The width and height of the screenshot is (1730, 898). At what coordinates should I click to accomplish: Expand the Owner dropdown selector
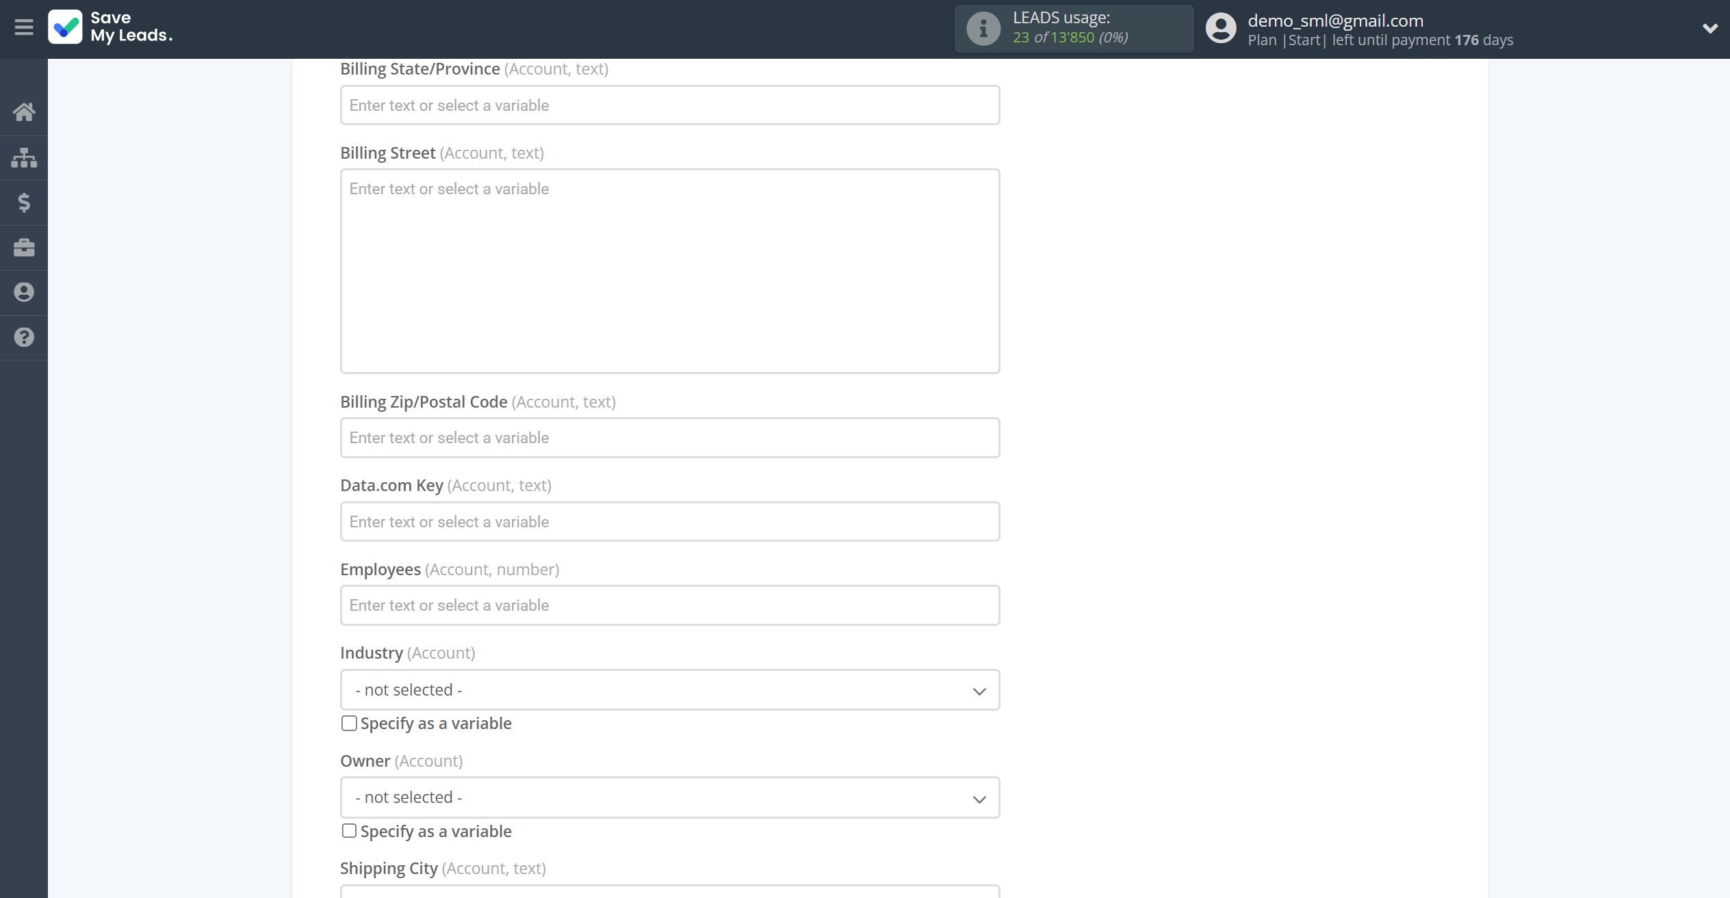(669, 797)
